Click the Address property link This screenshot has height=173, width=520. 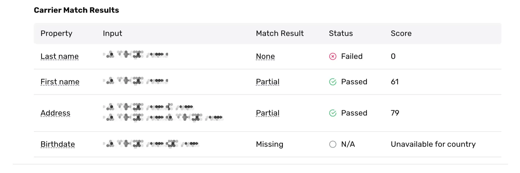tap(55, 113)
